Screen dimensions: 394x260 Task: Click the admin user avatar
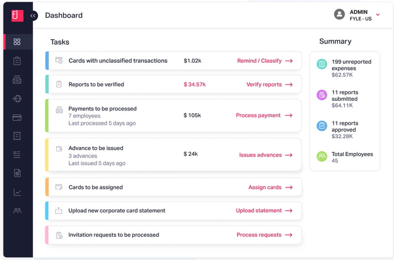pos(339,14)
